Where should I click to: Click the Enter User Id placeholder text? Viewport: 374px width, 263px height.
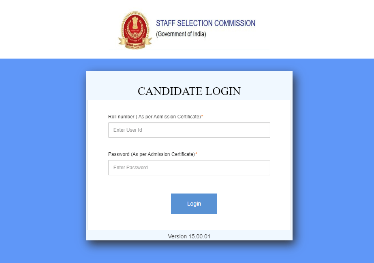128,130
